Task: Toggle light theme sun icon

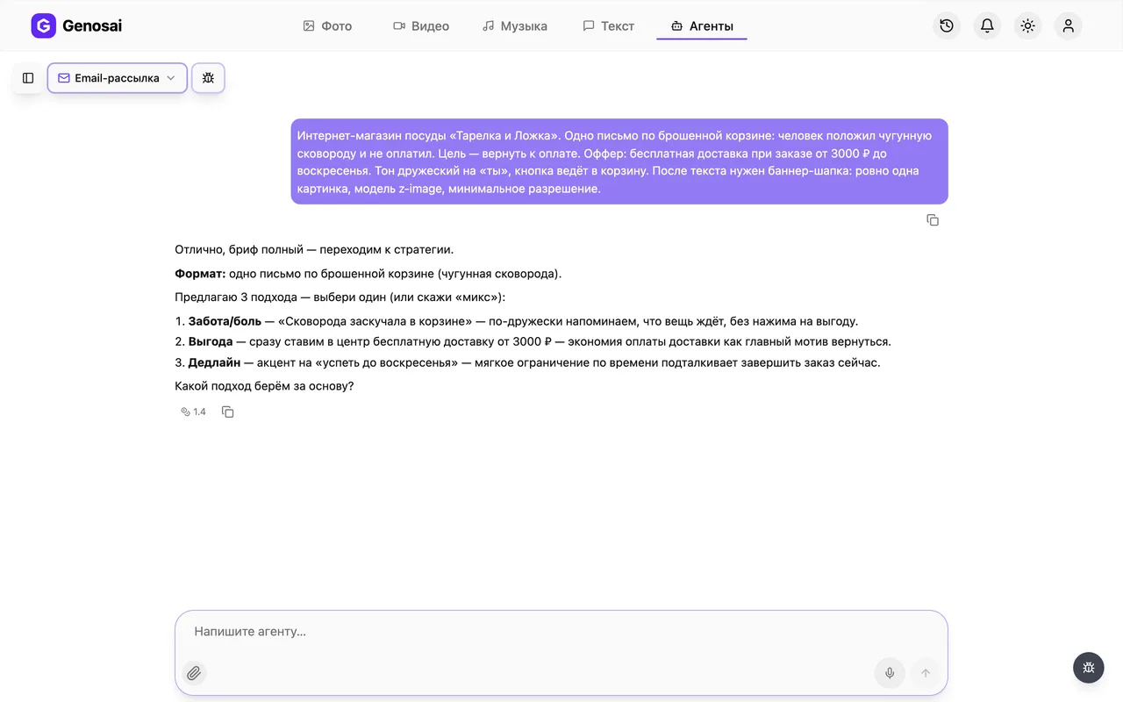Action: pyautogui.click(x=1028, y=26)
